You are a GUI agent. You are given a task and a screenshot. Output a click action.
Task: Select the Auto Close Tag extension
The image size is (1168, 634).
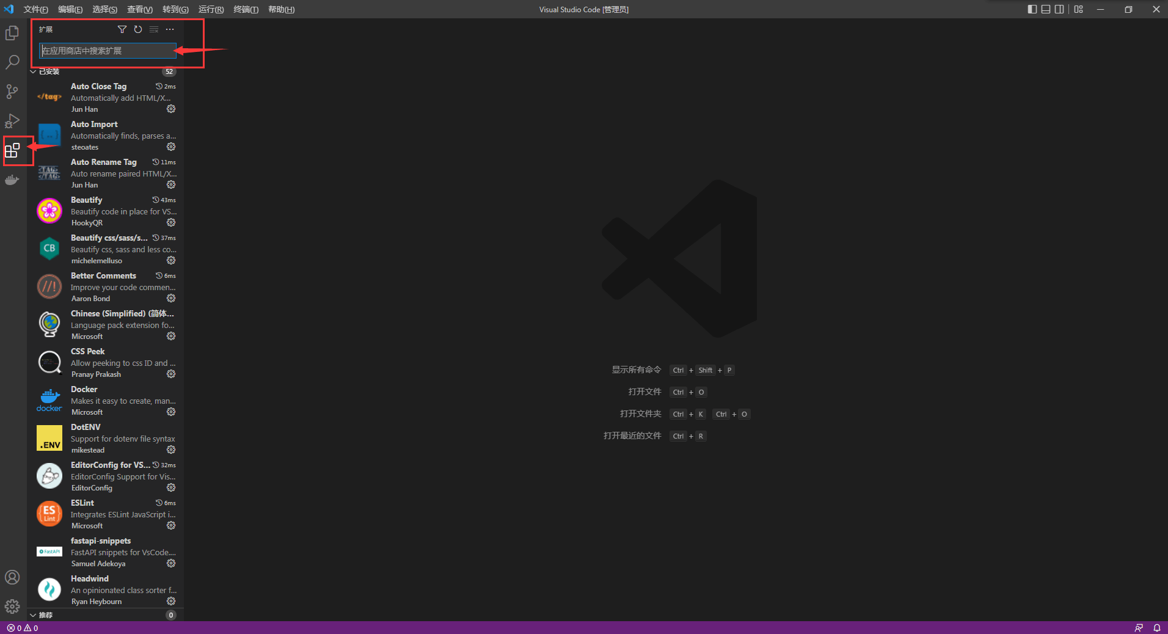(99, 86)
